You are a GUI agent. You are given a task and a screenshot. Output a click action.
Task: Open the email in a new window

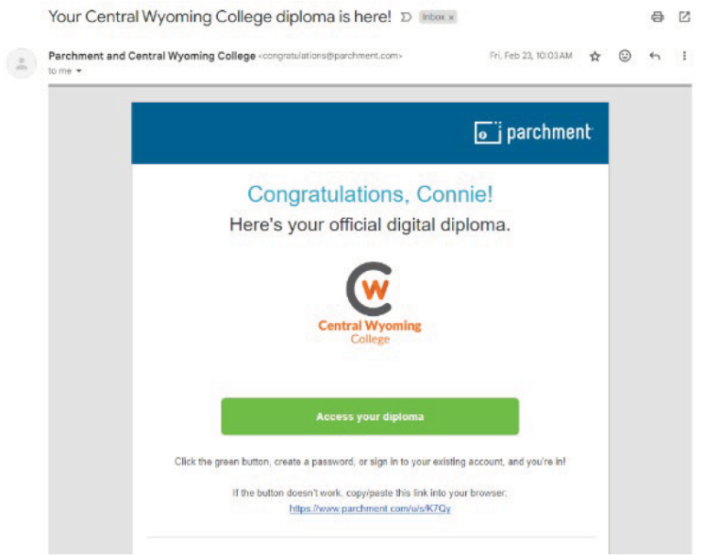685,17
